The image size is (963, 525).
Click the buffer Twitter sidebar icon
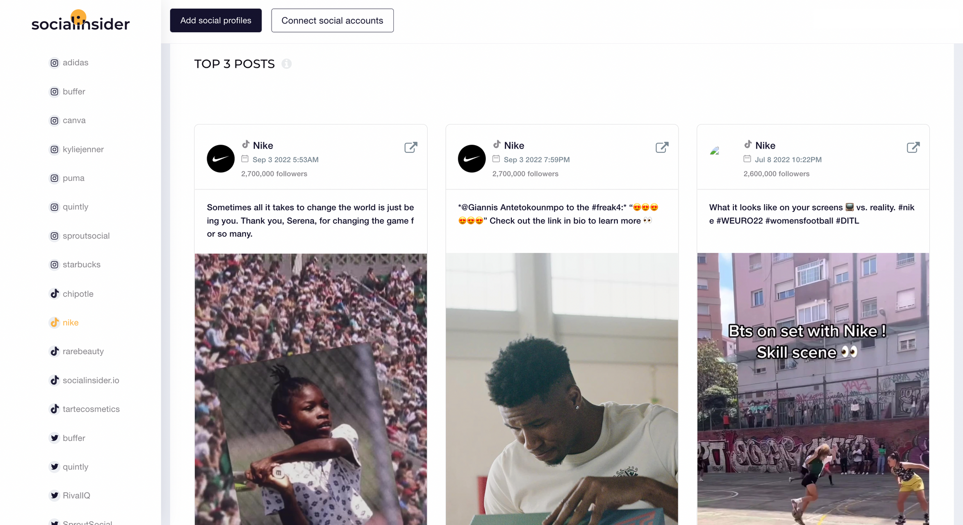(x=54, y=437)
